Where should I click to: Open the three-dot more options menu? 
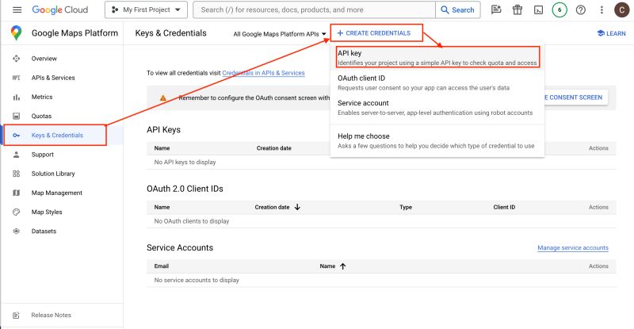click(602, 10)
